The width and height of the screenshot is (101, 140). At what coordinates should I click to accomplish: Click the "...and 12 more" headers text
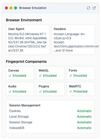pyautogui.click(x=63, y=51)
